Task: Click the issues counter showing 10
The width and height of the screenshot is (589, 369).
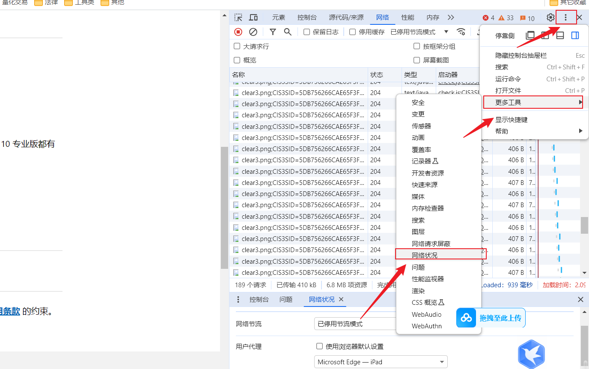Action: 527,18
